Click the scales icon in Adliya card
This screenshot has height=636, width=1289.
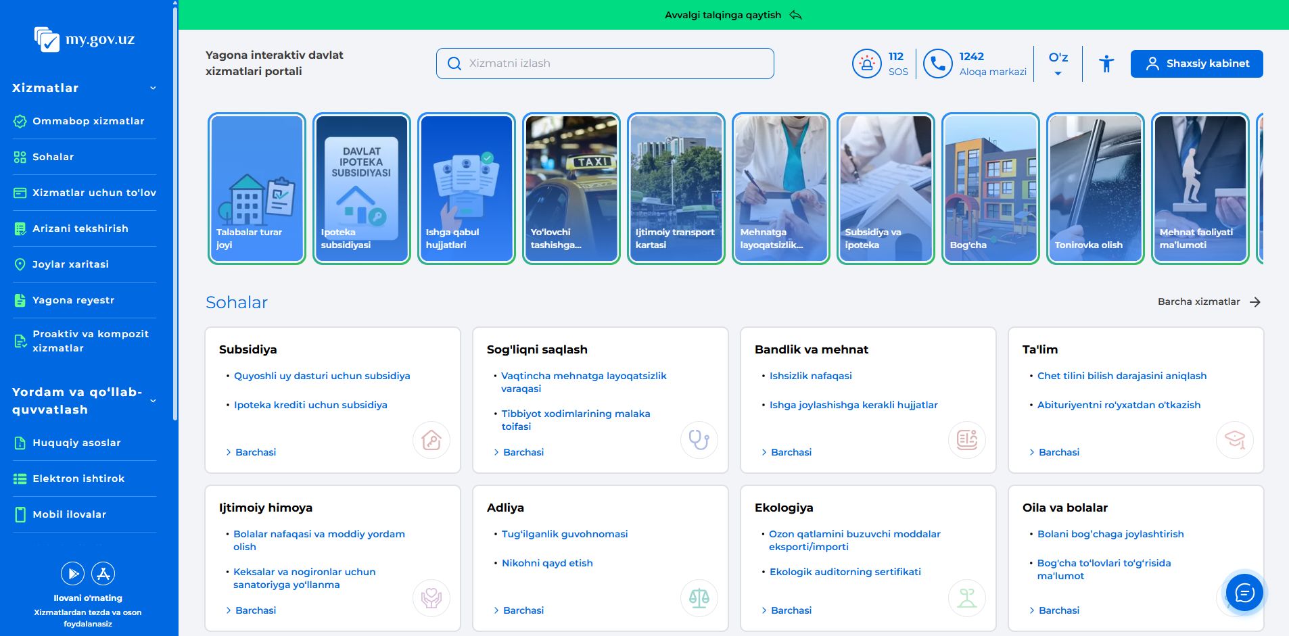pyautogui.click(x=699, y=598)
